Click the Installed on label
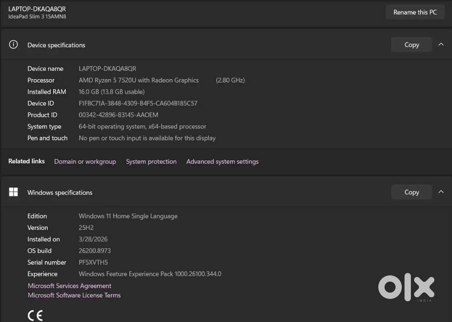Image resolution: width=452 pixels, height=322 pixels. point(43,239)
